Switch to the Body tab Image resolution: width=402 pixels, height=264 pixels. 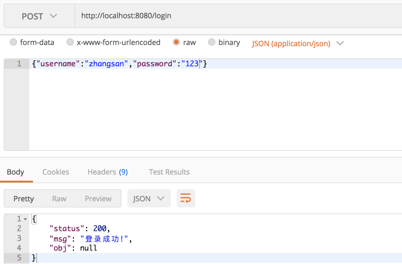(x=15, y=172)
